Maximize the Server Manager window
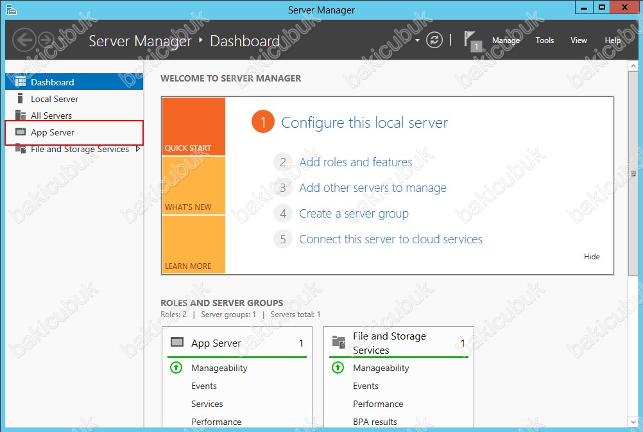Viewport: 643px width, 432px height. pos(601,8)
